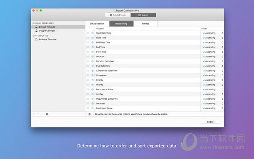Viewport: 254px width, 159px height.
Task: Open the Location Ascending dropdown
Action: point(213,57)
